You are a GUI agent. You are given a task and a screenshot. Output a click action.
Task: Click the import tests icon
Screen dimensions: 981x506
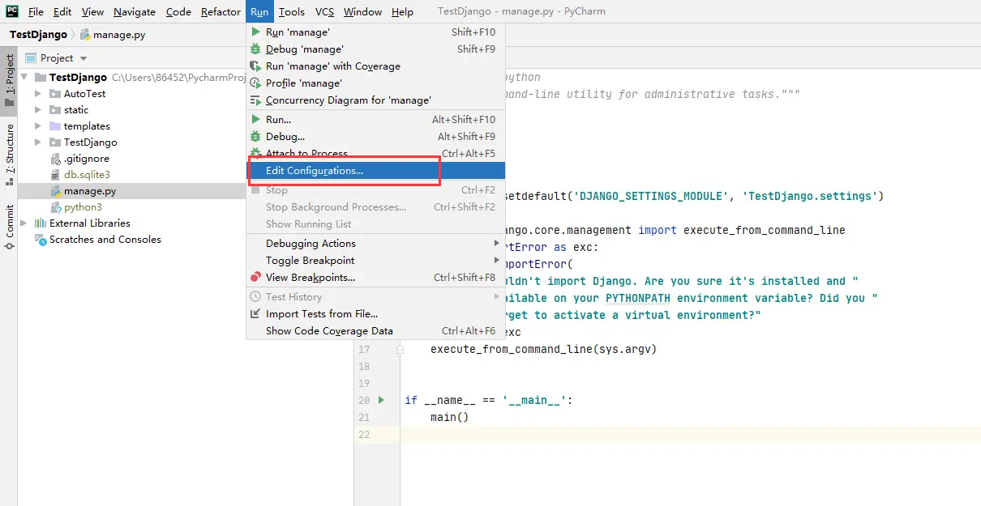(x=256, y=313)
